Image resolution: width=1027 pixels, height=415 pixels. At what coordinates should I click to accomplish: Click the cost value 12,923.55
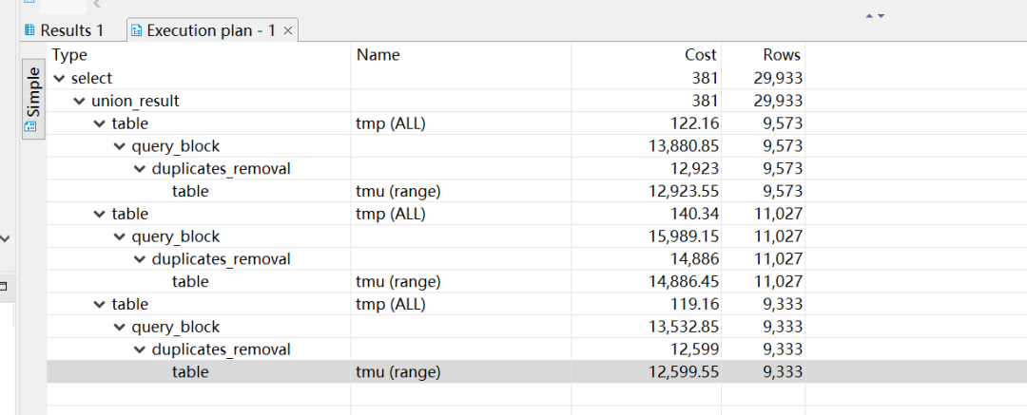click(x=683, y=191)
